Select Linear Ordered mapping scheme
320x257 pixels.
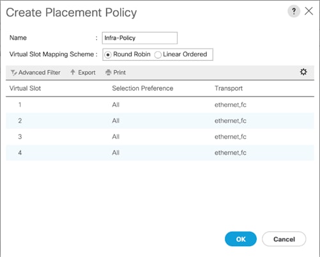coord(158,55)
